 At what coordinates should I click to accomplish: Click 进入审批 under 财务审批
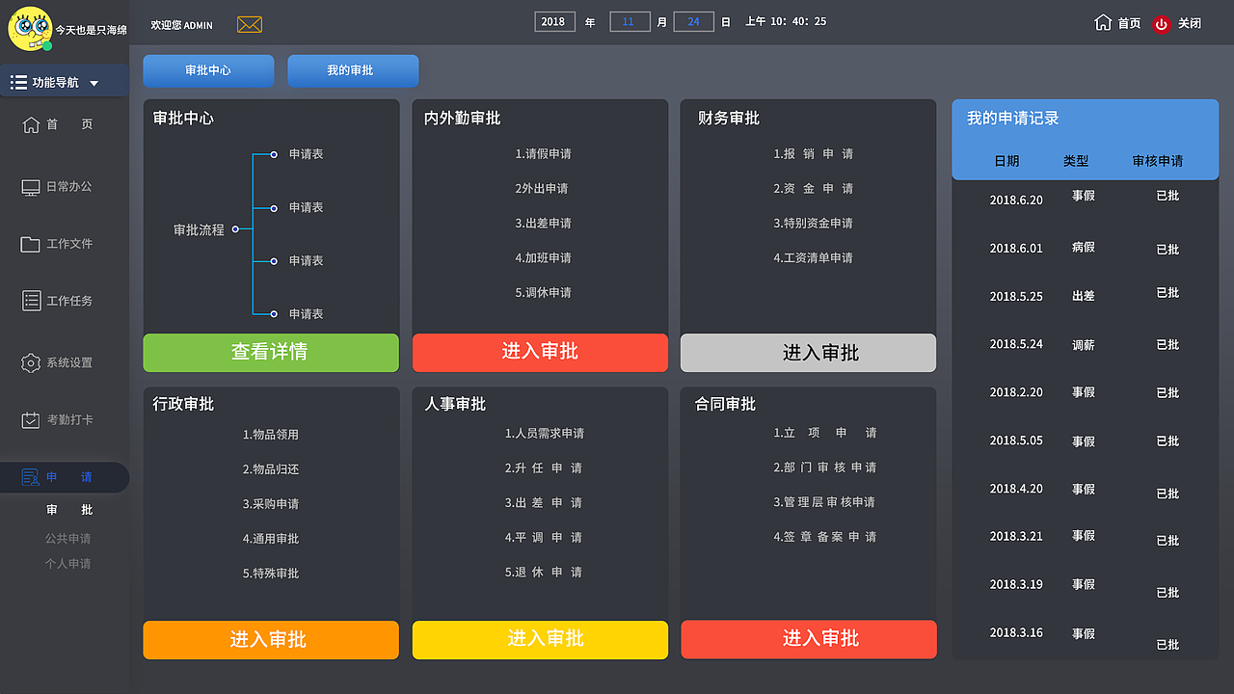click(x=808, y=353)
